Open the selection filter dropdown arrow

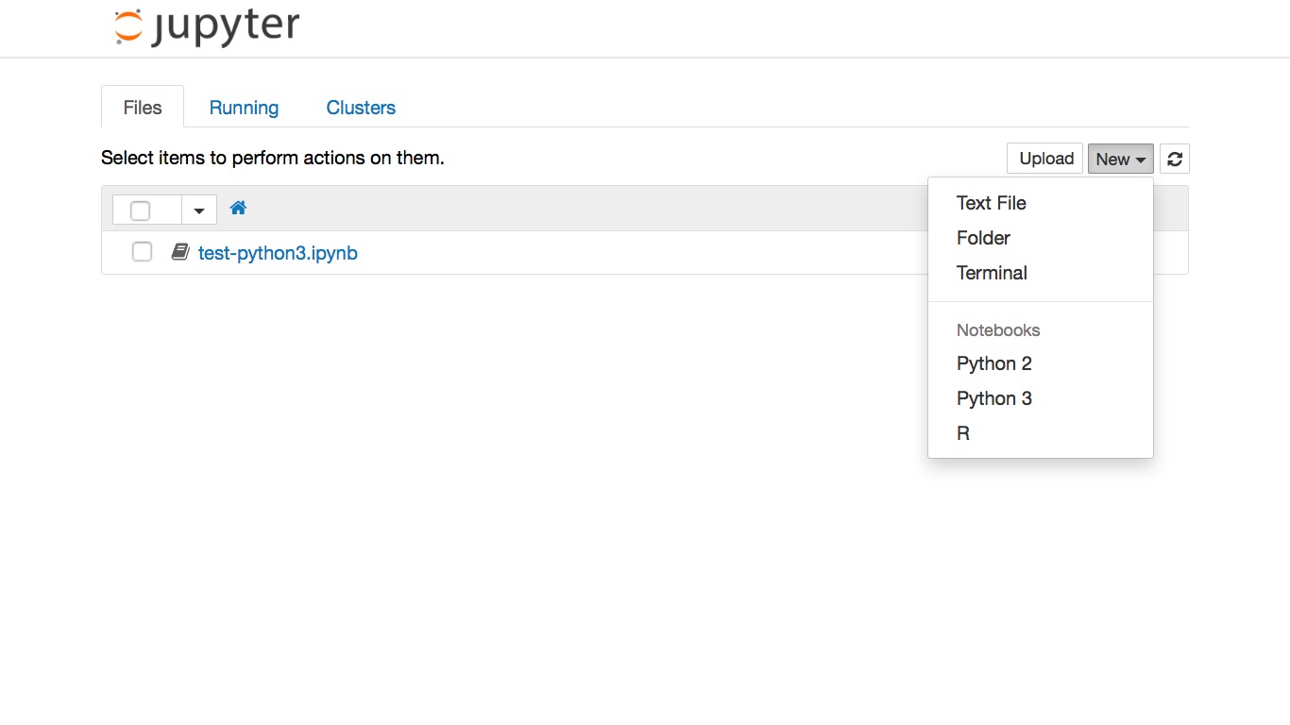pyautogui.click(x=199, y=210)
